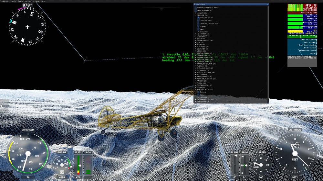Collapse the AIRPLANE (1) tree node
This screenshot has width=323, height=181.
coord(196,15)
